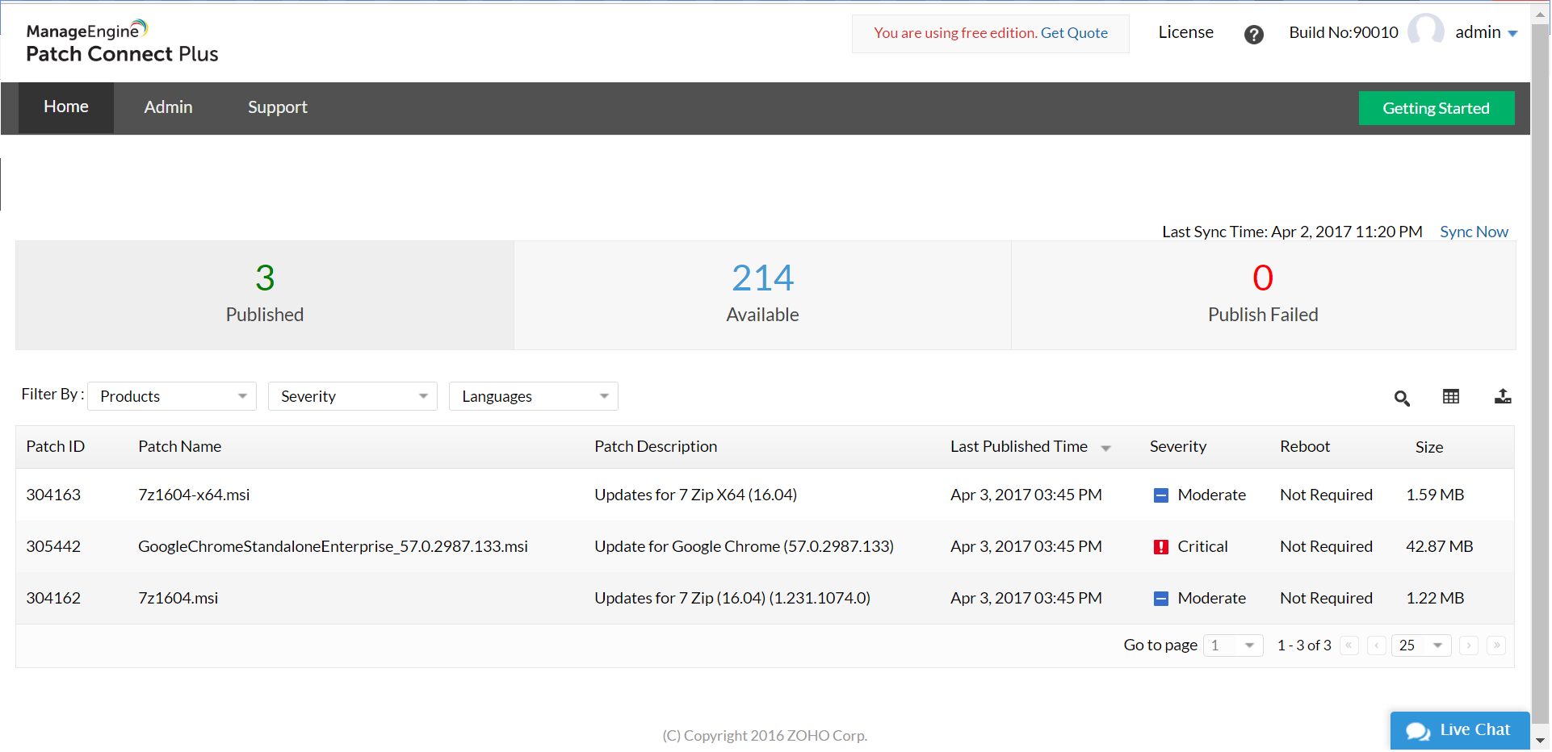Open the License link
The image size is (1552, 752).
click(x=1187, y=33)
